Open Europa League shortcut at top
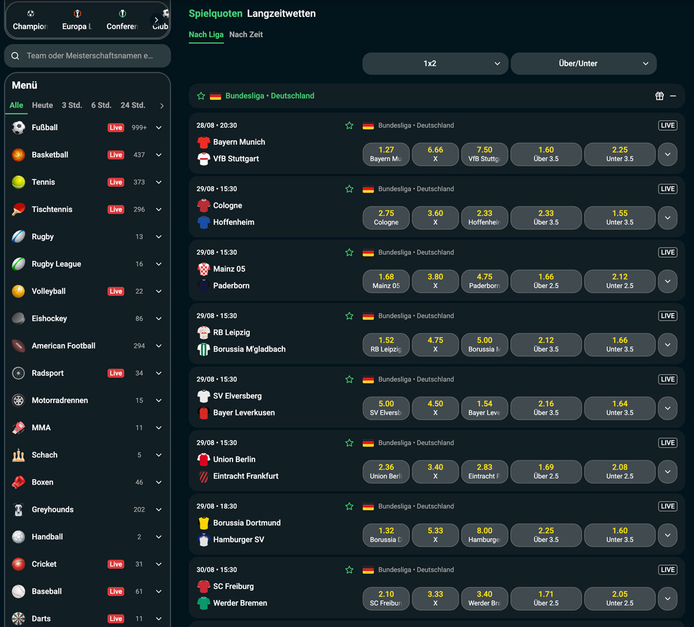The image size is (694, 627). 77,20
